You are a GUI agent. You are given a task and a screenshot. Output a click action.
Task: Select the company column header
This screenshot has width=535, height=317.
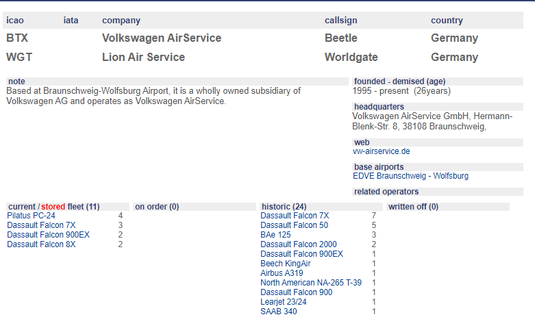tap(121, 21)
